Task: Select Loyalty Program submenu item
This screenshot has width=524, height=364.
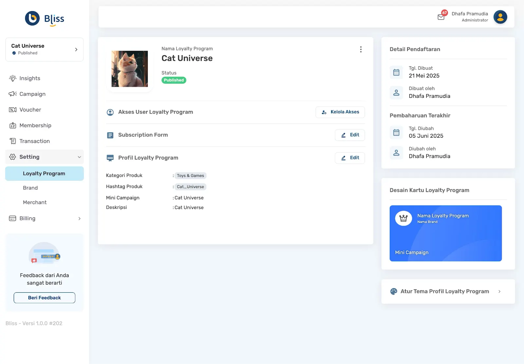Action: tap(45, 174)
